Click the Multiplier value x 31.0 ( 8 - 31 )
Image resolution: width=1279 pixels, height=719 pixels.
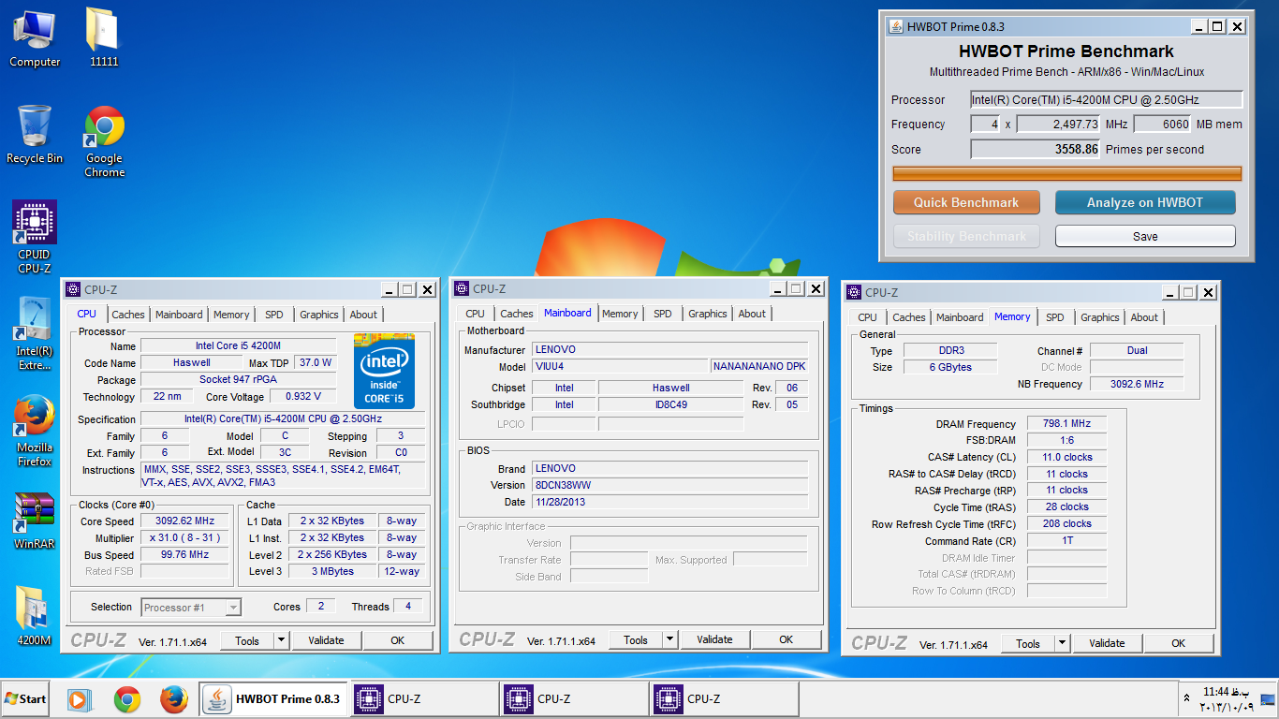tap(184, 538)
